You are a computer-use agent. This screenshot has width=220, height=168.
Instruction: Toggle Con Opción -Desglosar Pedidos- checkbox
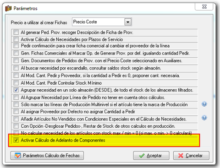click(16, 126)
